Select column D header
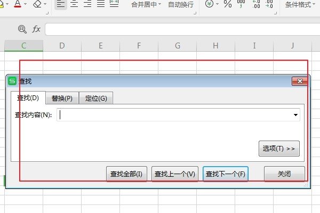This screenshot has width=320, height=213. (x=62, y=46)
